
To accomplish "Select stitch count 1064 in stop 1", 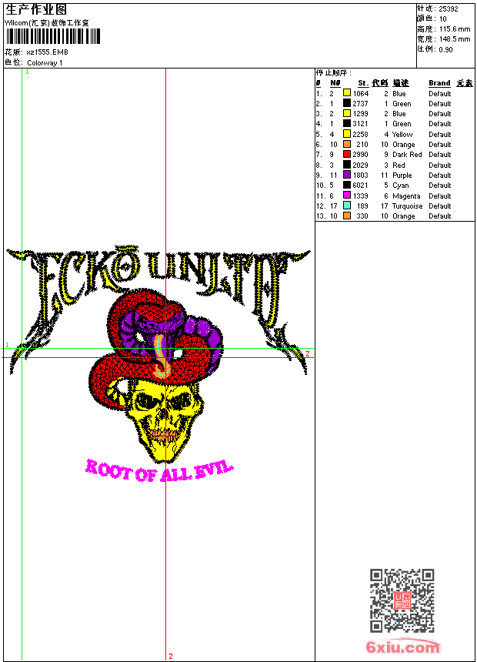I will click(361, 93).
